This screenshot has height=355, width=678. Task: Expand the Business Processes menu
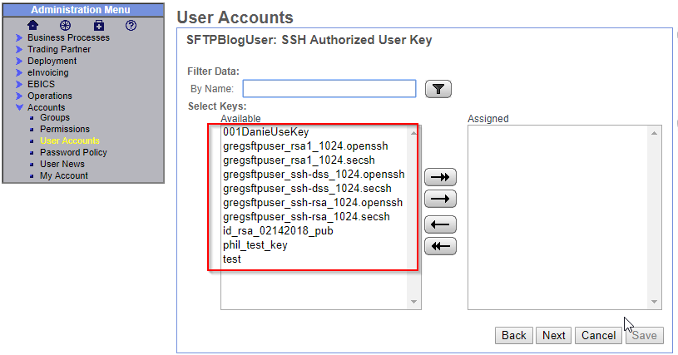click(x=67, y=37)
